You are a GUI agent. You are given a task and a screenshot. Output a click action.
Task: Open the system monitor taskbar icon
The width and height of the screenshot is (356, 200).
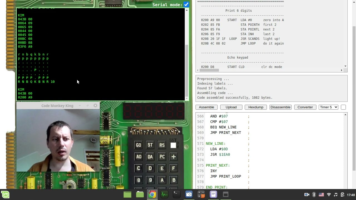tap(164, 194)
